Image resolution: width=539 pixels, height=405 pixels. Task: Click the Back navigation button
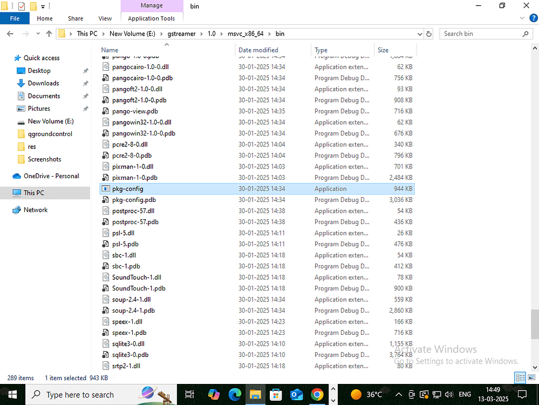point(10,33)
